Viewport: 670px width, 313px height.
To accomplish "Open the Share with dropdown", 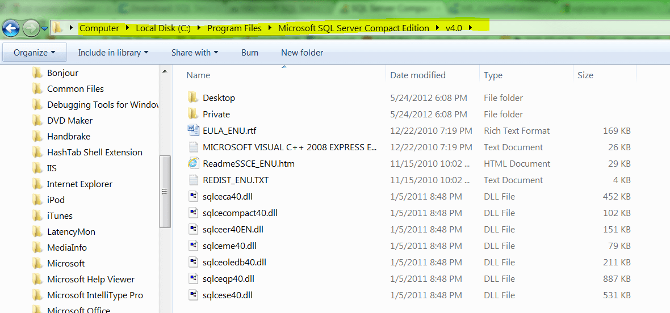I will coord(195,53).
